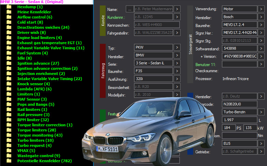Screen dimensions: 267x166
Task: Click the Limiters (1) folder icon
Action: [x=9, y=94]
